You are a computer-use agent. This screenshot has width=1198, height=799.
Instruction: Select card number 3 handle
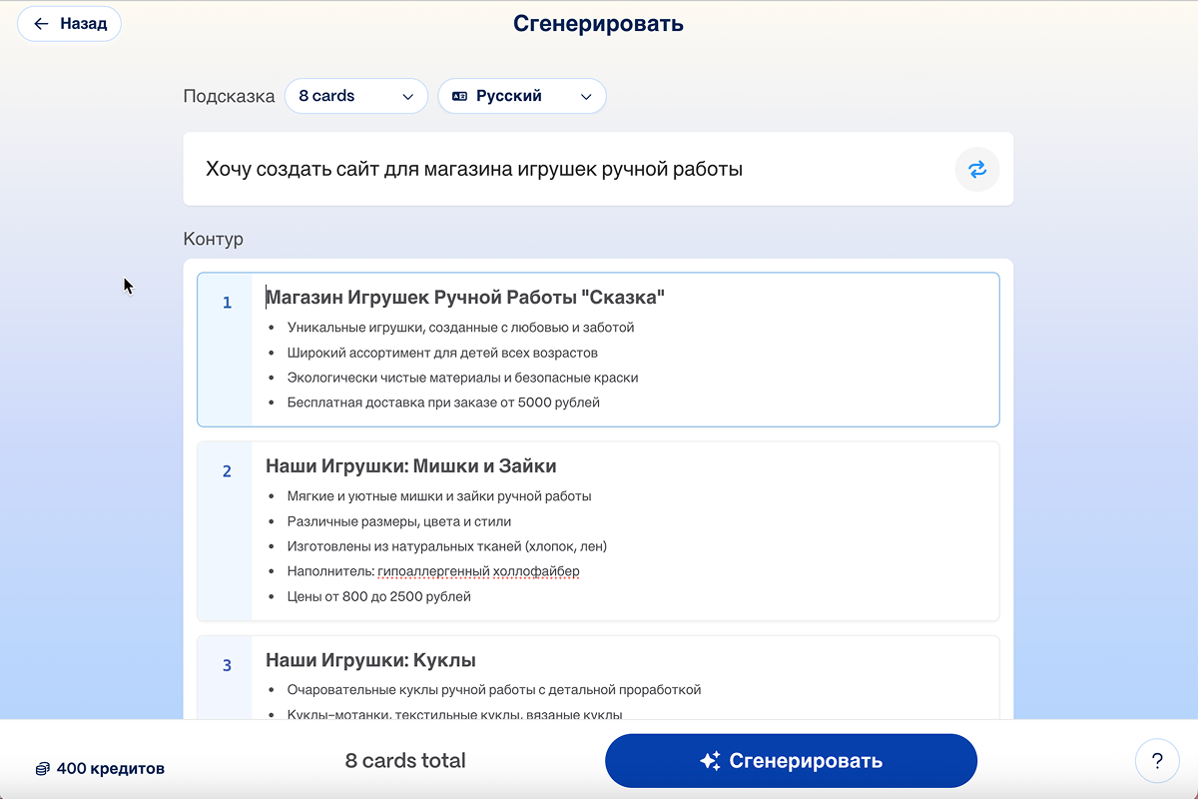226,677
